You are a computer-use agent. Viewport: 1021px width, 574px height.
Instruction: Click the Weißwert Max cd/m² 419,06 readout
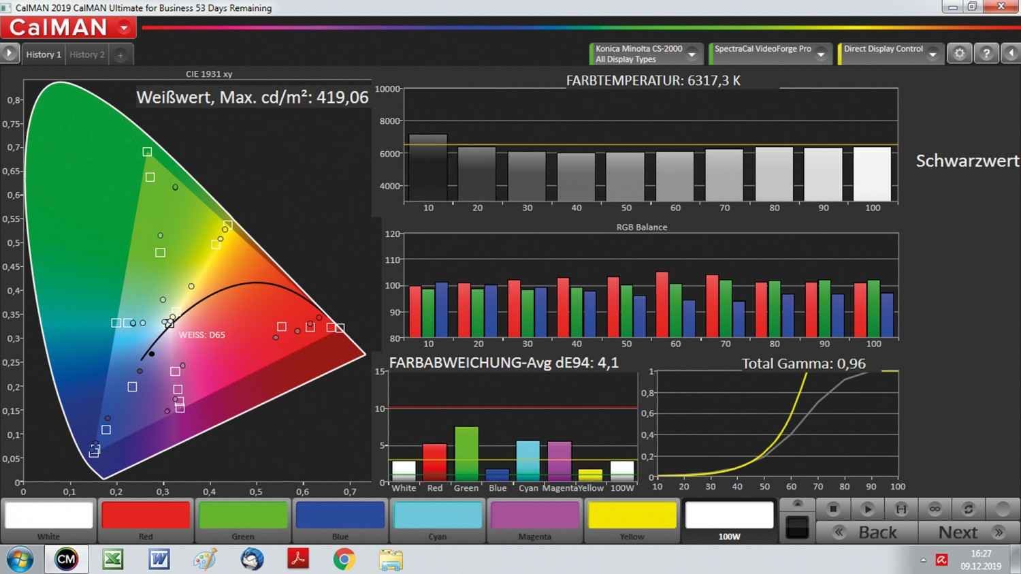[253, 97]
